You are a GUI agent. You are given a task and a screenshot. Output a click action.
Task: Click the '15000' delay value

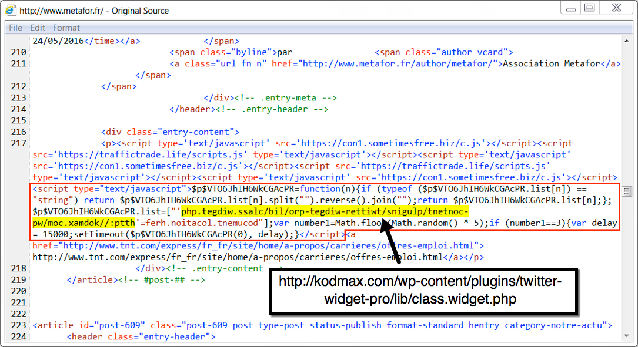55,234
